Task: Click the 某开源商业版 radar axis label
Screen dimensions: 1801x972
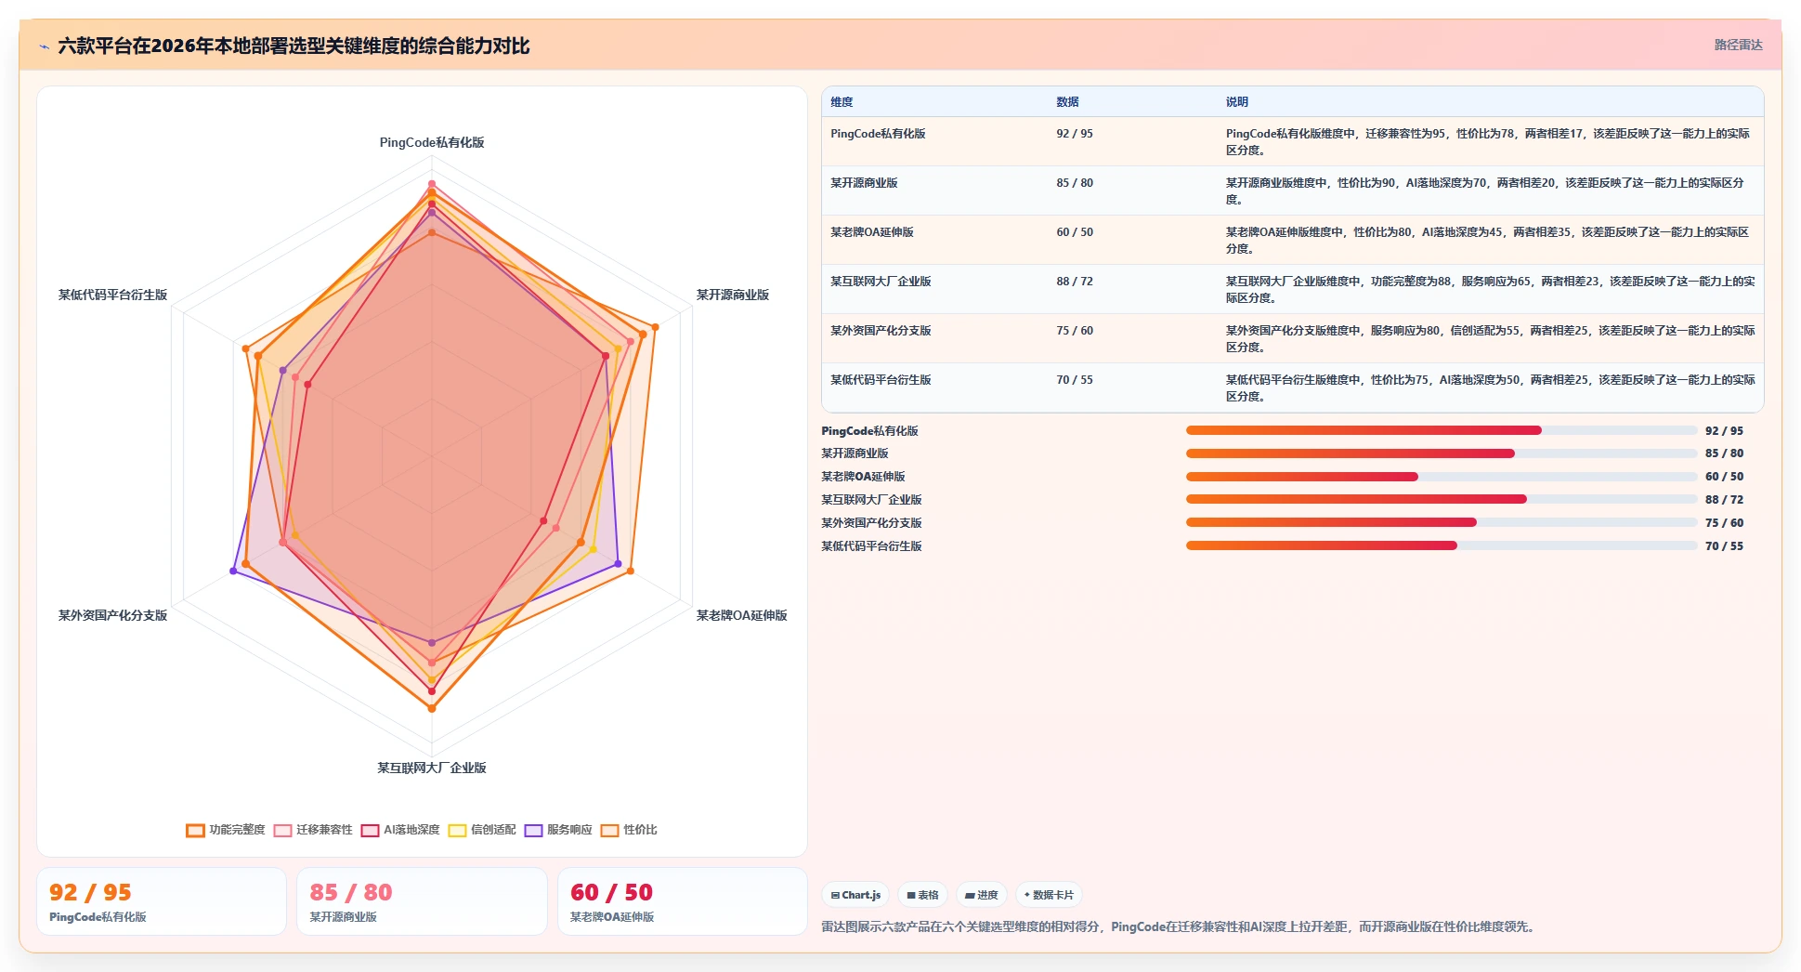Action: 733,295
